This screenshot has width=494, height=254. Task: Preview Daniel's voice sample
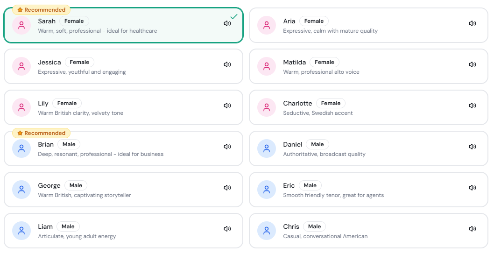point(472,147)
